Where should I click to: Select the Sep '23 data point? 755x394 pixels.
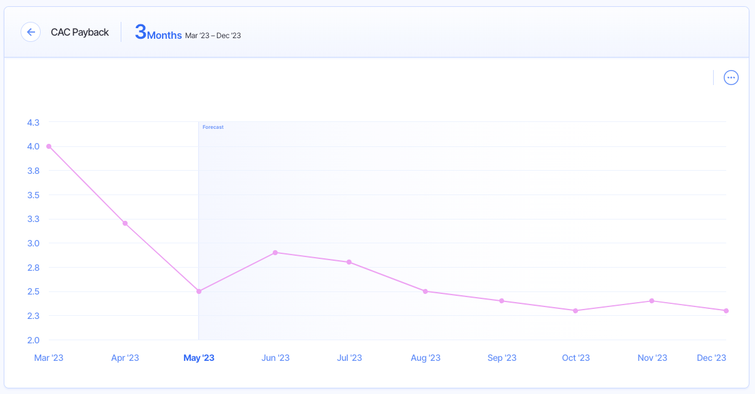point(502,301)
